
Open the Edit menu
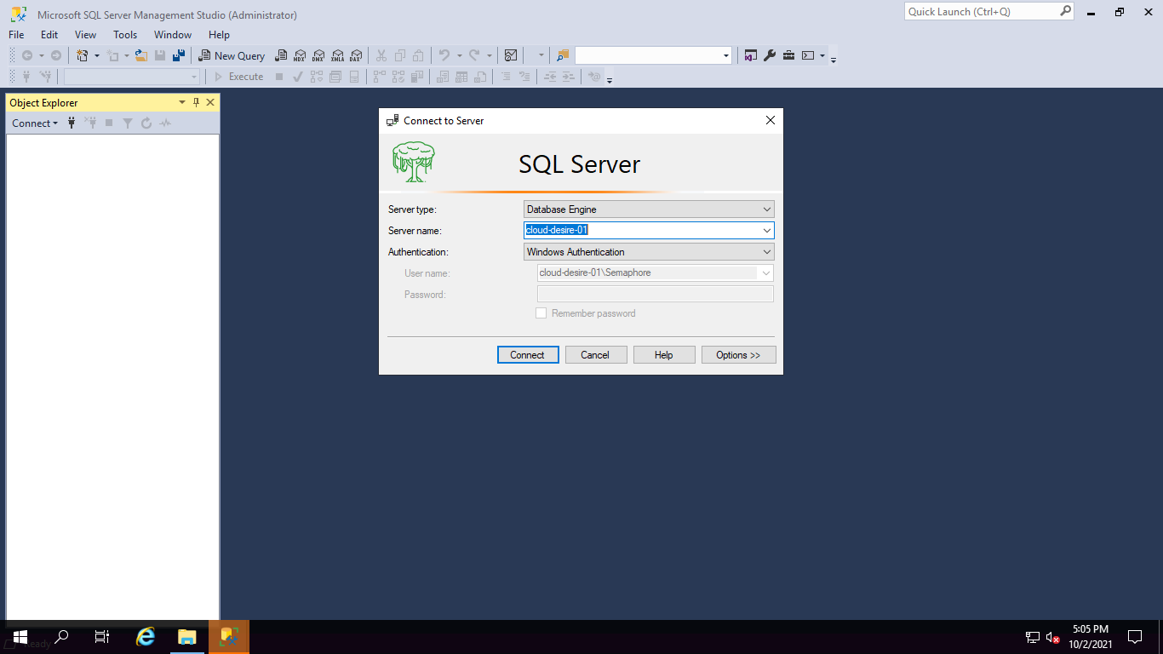[49, 35]
